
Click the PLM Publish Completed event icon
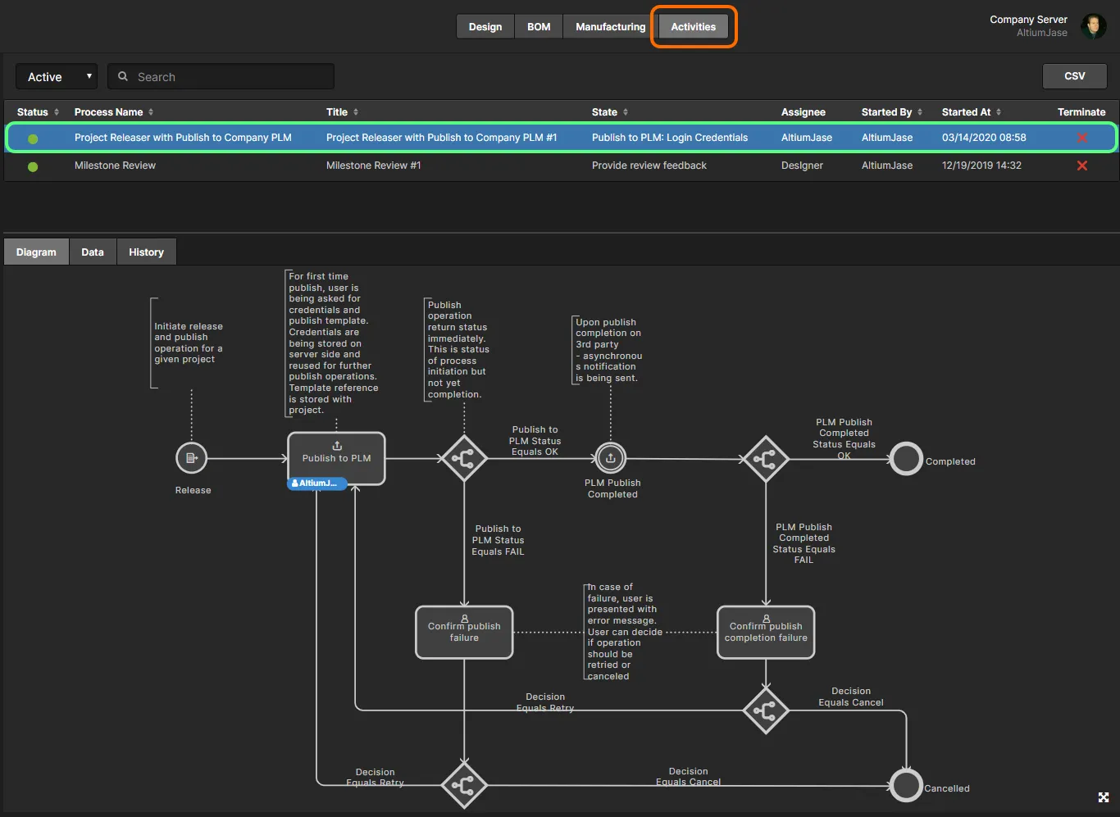(610, 458)
